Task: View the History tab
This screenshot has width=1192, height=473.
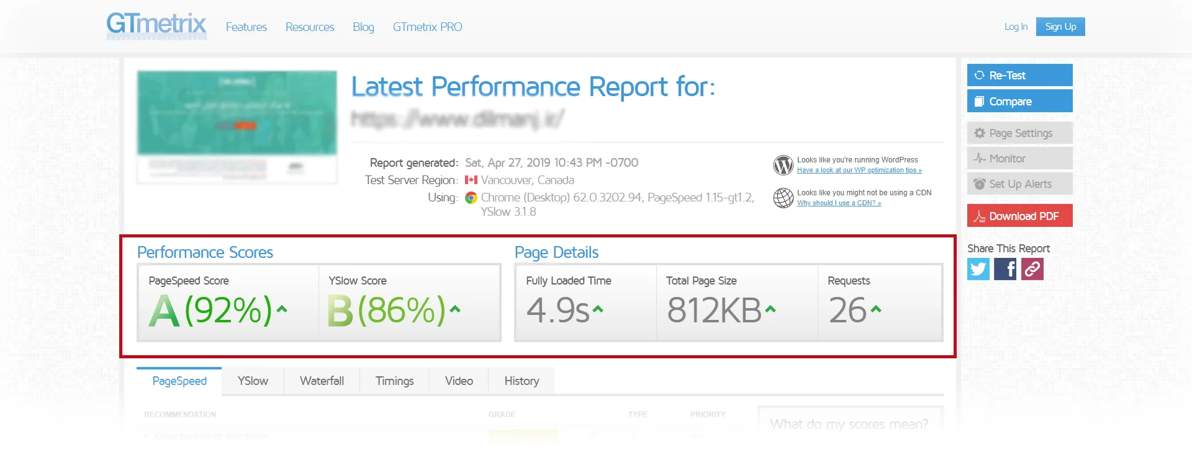Action: click(x=521, y=381)
